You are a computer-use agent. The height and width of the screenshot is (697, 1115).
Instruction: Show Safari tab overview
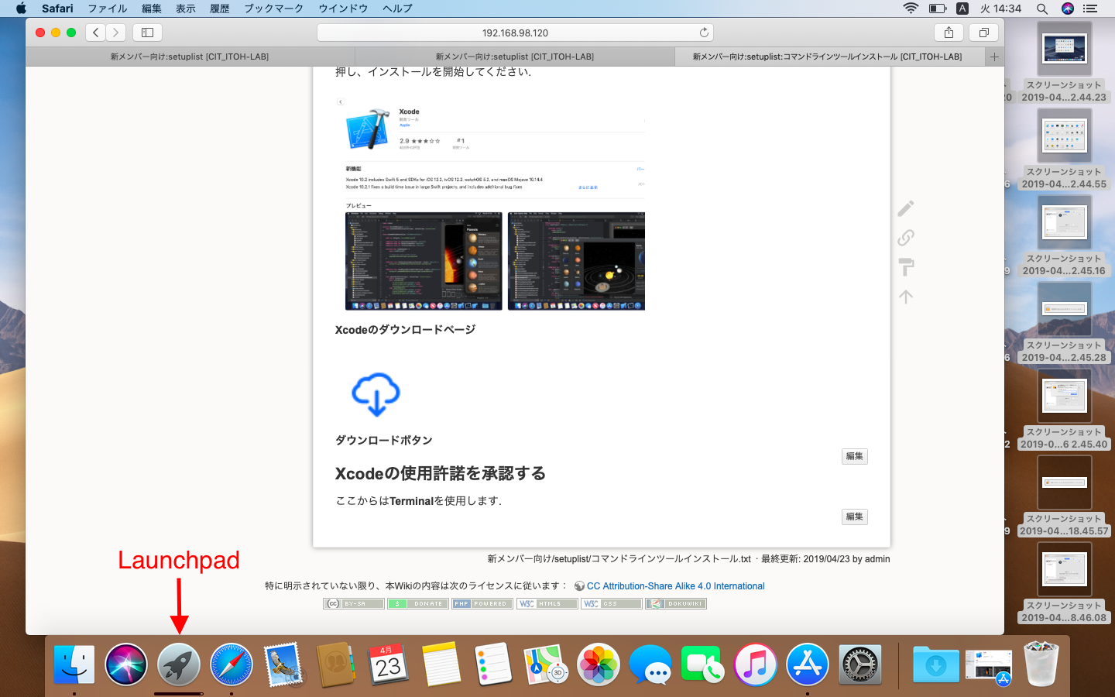(983, 33)
